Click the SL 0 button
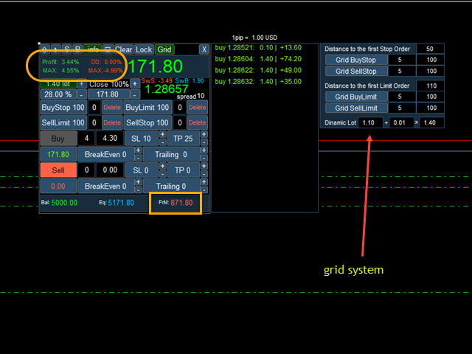Viewport: 472px width, 354px height. pos(141,170)
